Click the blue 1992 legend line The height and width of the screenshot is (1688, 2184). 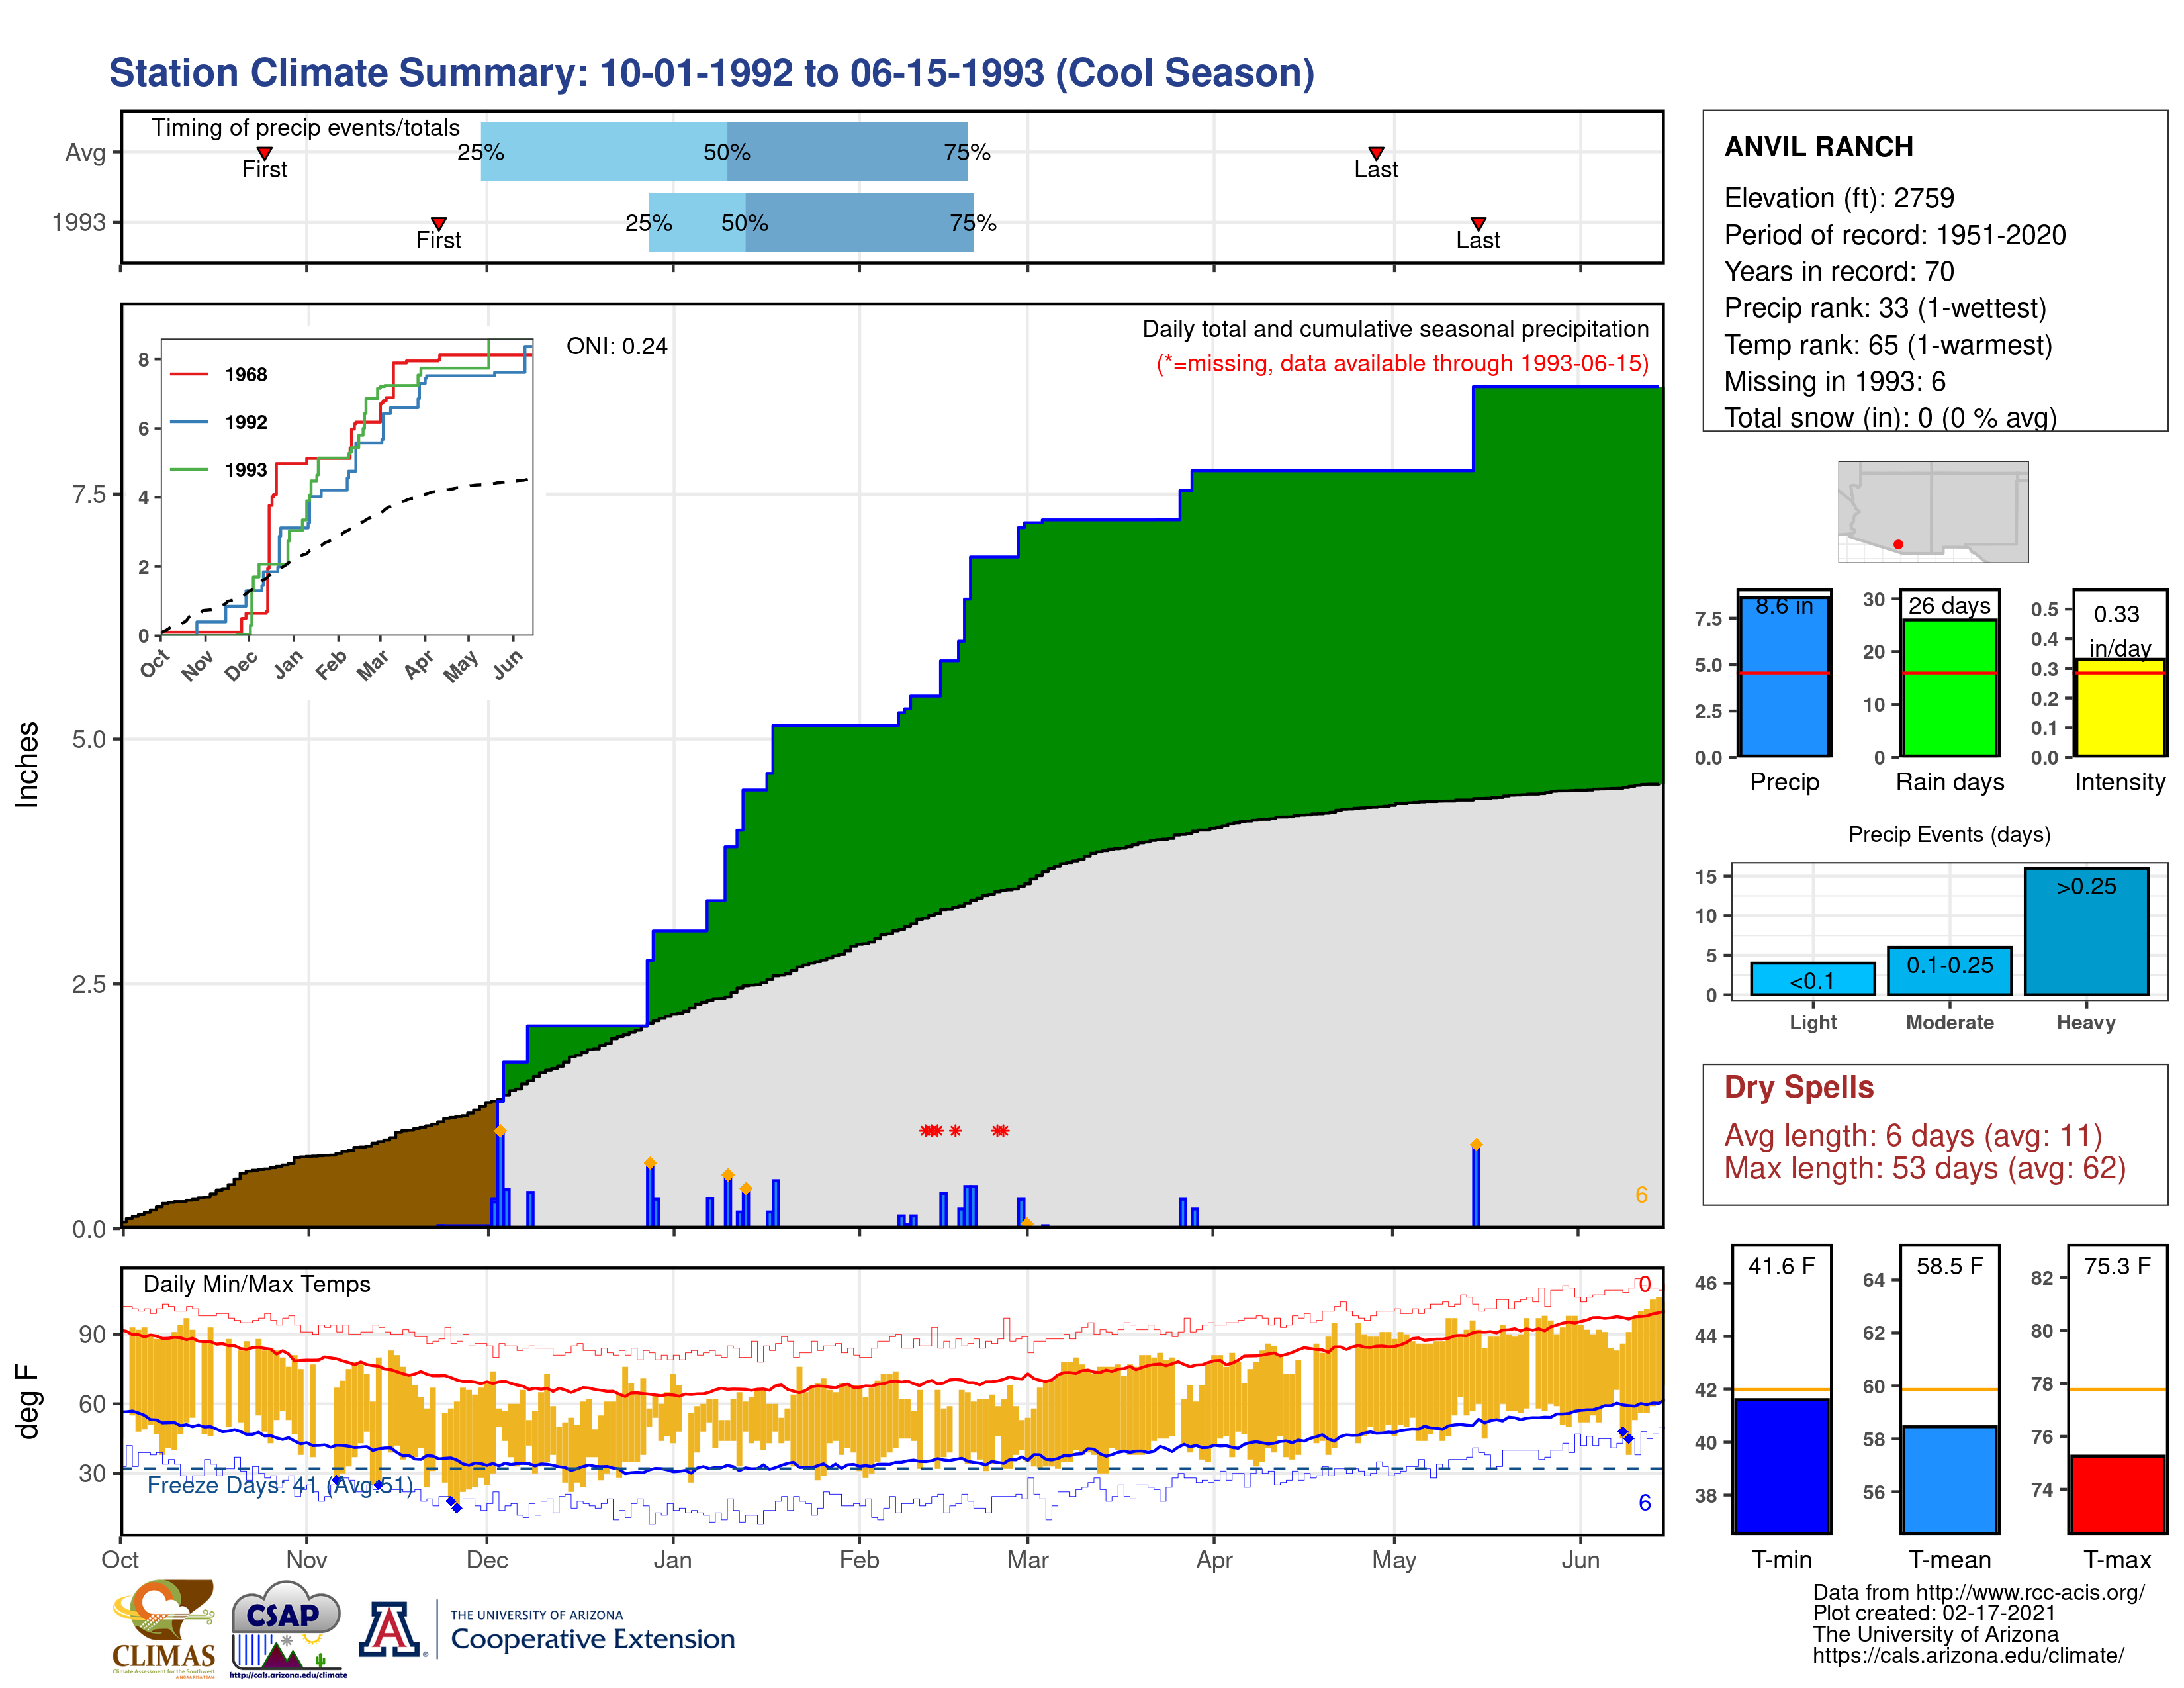(189, 422)
